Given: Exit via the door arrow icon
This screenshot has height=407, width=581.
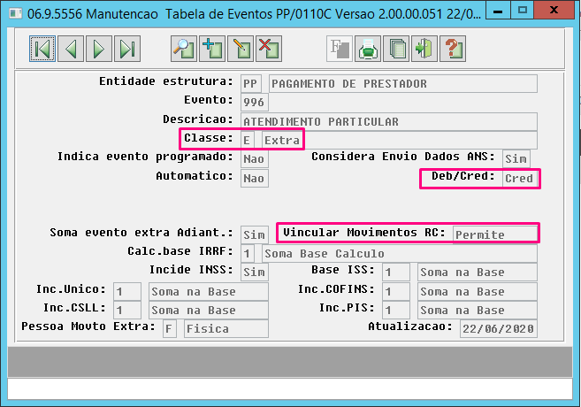Looking at the screenshot, I should (424, 49).
